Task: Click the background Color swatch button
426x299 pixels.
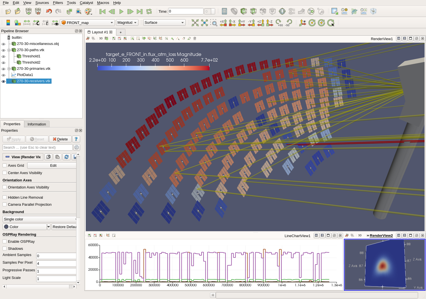Action: (x=25, y=227)
